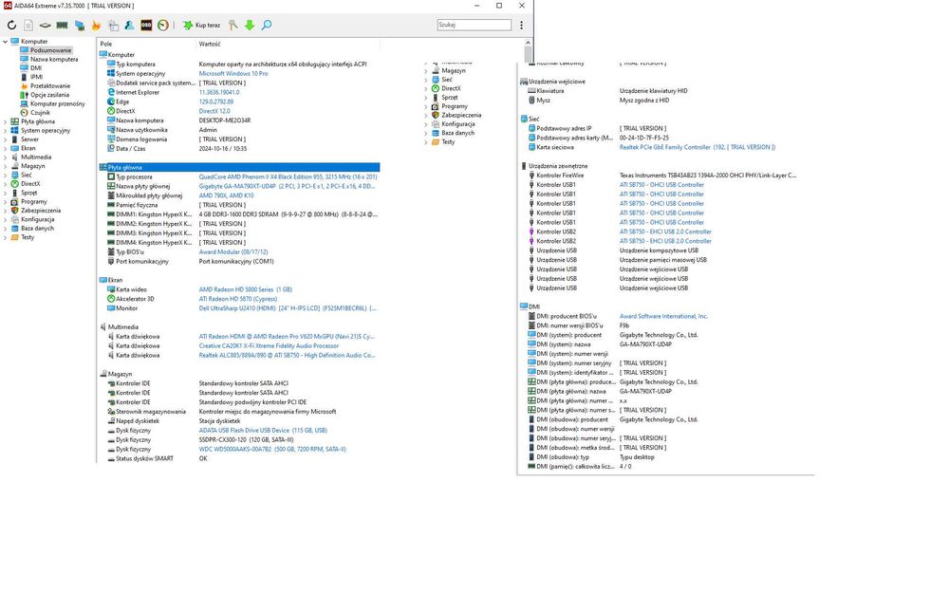Click the flat disk drive toolbar icon
The image size is (949, 593).
(x=45, y=26)
